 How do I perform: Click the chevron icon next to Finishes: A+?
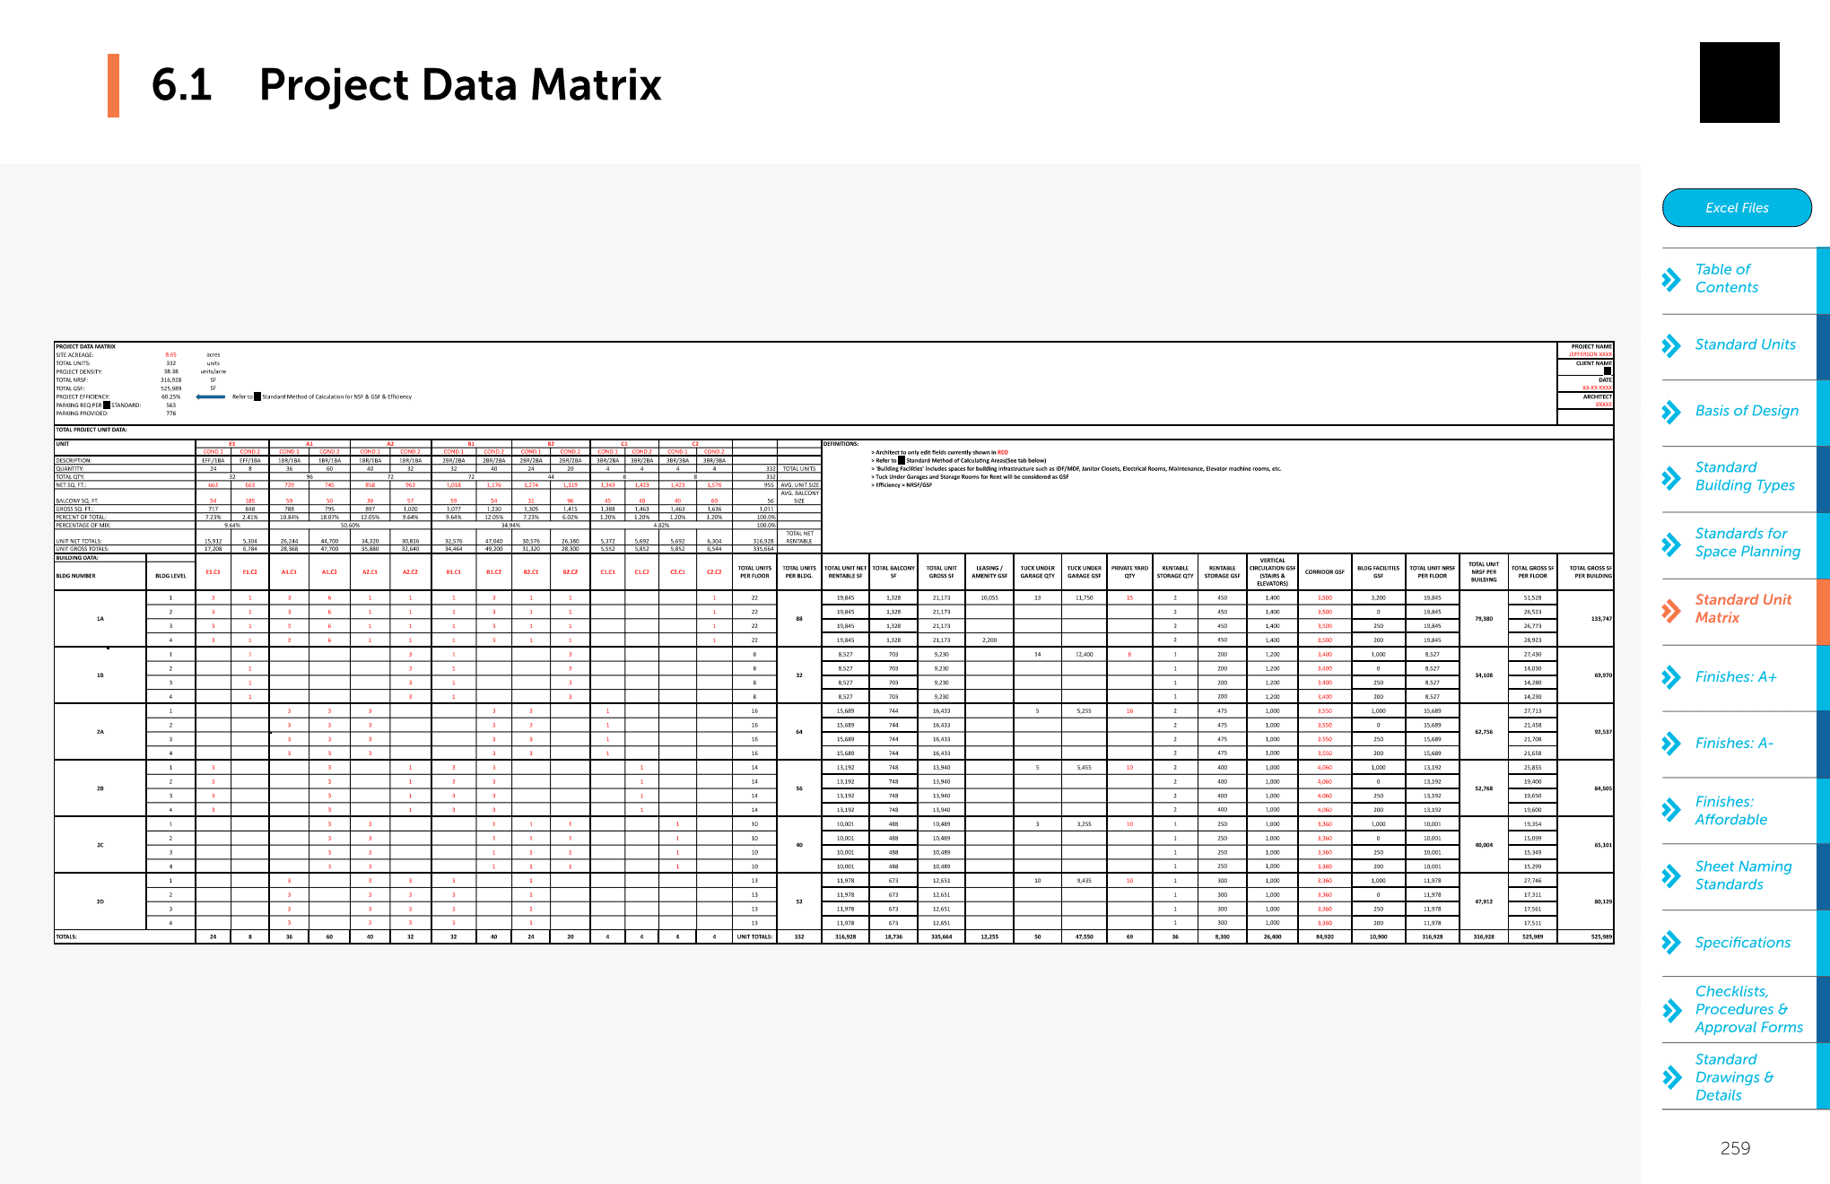click(1670, 677)
